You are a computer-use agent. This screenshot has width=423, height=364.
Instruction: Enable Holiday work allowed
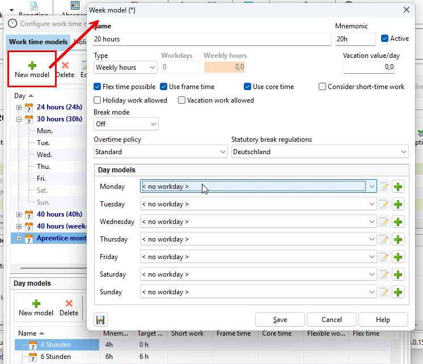(98, 100)
